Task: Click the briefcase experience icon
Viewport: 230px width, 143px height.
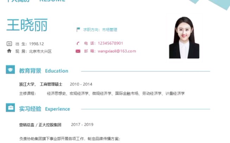Action: 10,108
